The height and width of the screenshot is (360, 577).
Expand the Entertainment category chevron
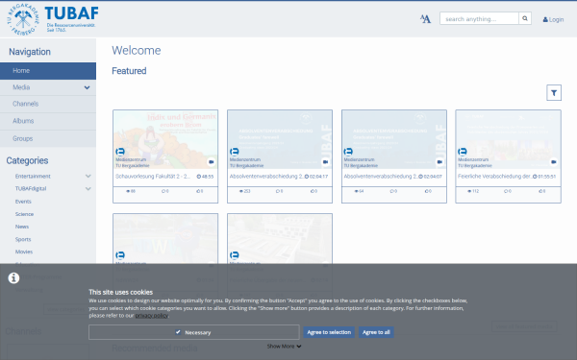coord(88,177)
